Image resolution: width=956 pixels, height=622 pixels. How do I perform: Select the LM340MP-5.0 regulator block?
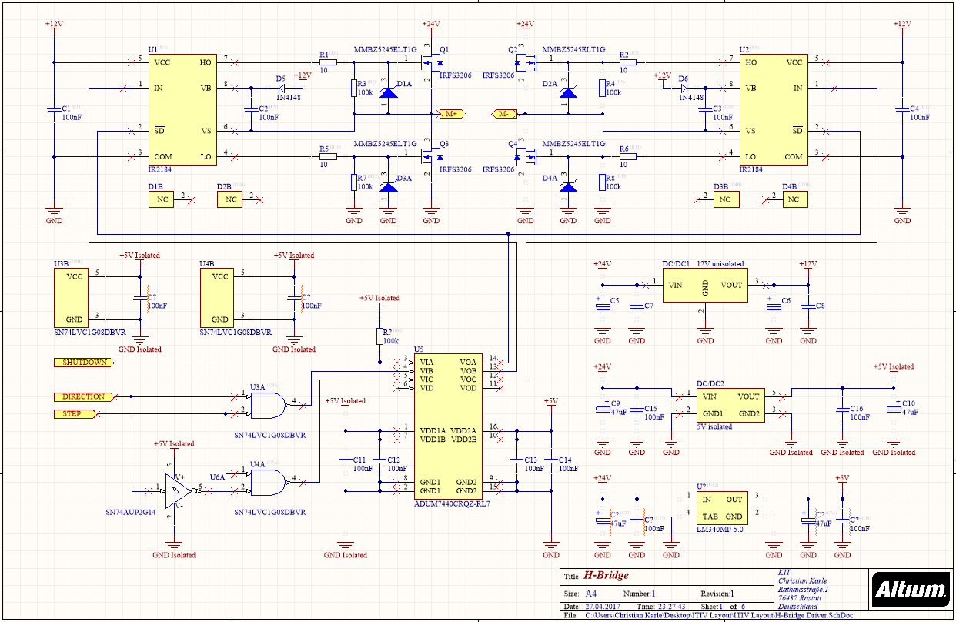[723, 507]
